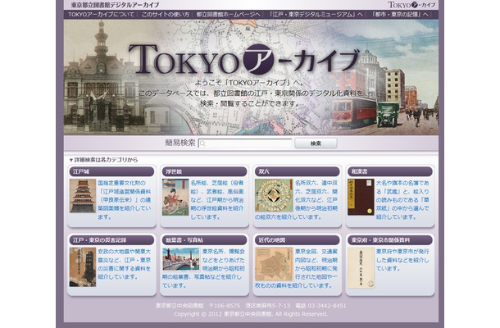The width and height of the screenshot is (500, 328).
Task: Open このサイトの使い方 navigation item
Action: click(x=166, y=15)
